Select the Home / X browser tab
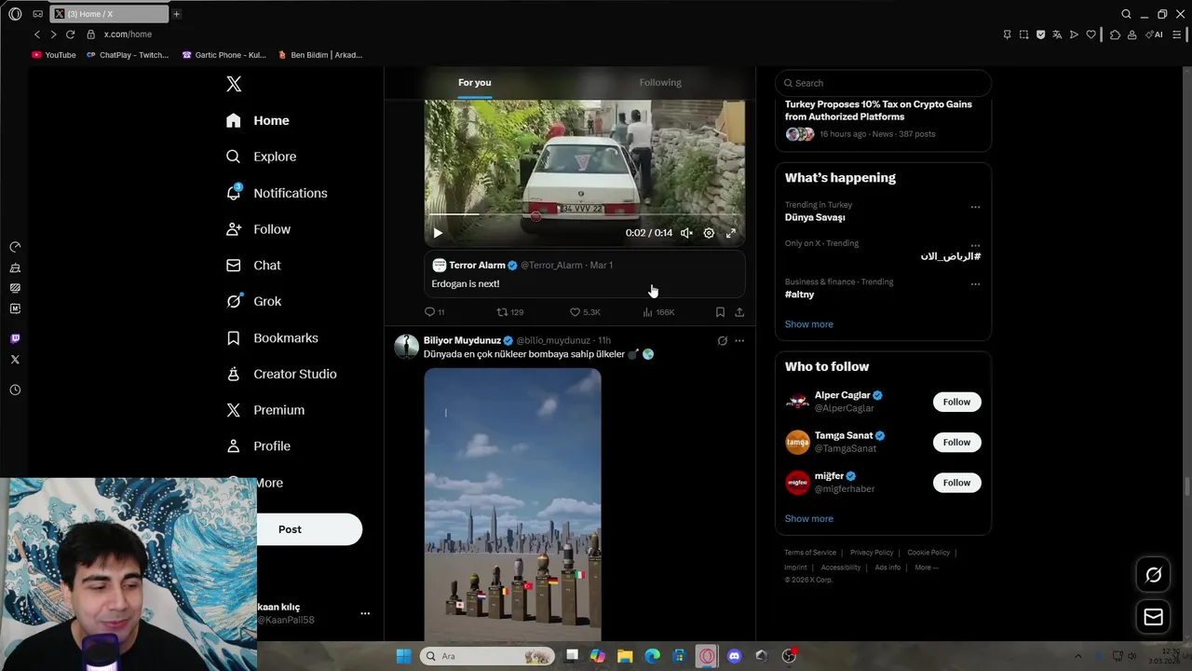This screenshot has height=671, width=1192. [x=107, y=14]
